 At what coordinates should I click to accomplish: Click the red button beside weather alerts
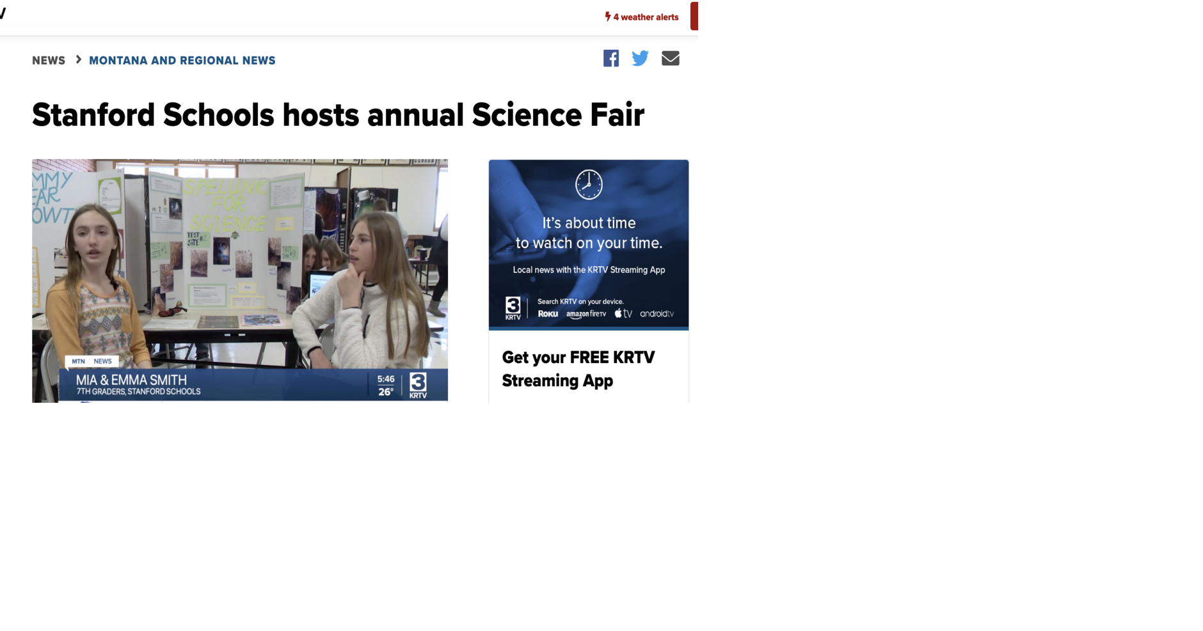(x=694, y=16)
